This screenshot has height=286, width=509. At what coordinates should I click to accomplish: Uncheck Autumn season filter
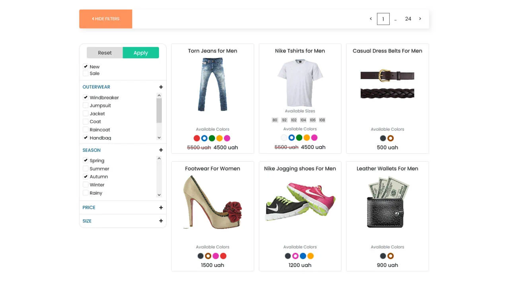[85, 176]
